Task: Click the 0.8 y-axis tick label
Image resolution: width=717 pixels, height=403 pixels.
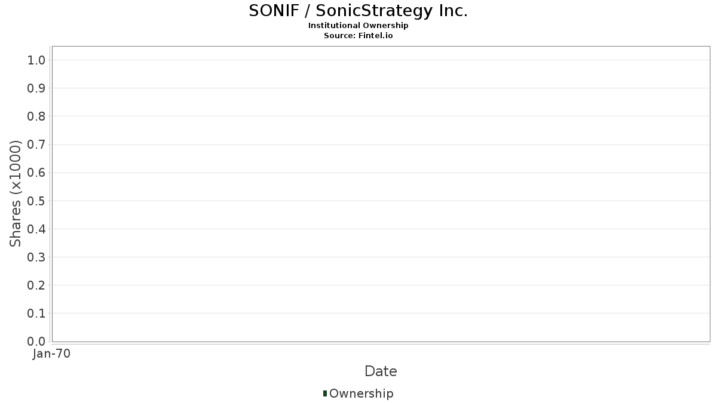Action: [36, 116]
